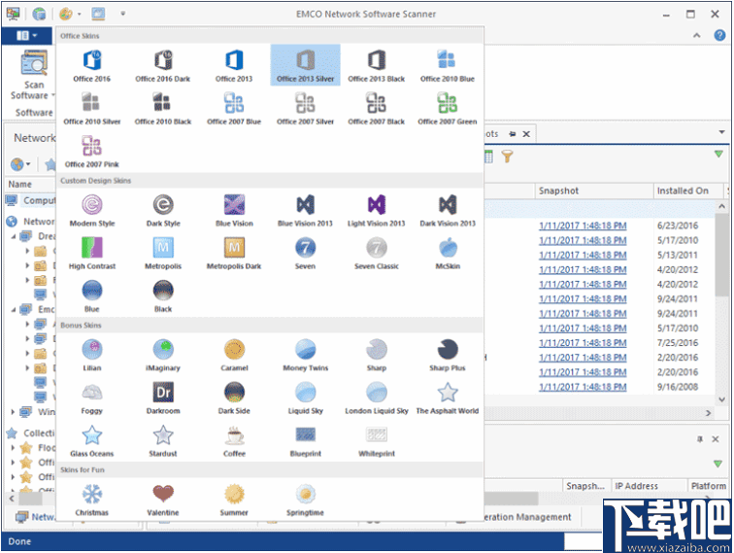This screenshot has height=553, width=734.
Task: Select the Christmas skin
Action: 91,500
